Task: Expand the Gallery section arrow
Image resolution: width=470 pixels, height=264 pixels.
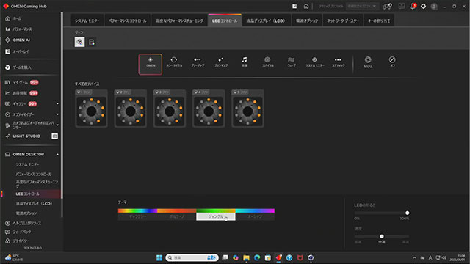Action: [x=57, y=104]
